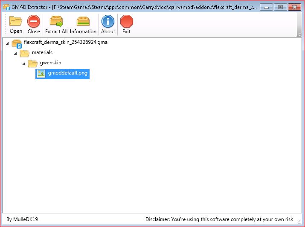Viewport: 305px width, 227px height.
Task: Click the toolbar drag grip handle
Action: coord(5,25)
